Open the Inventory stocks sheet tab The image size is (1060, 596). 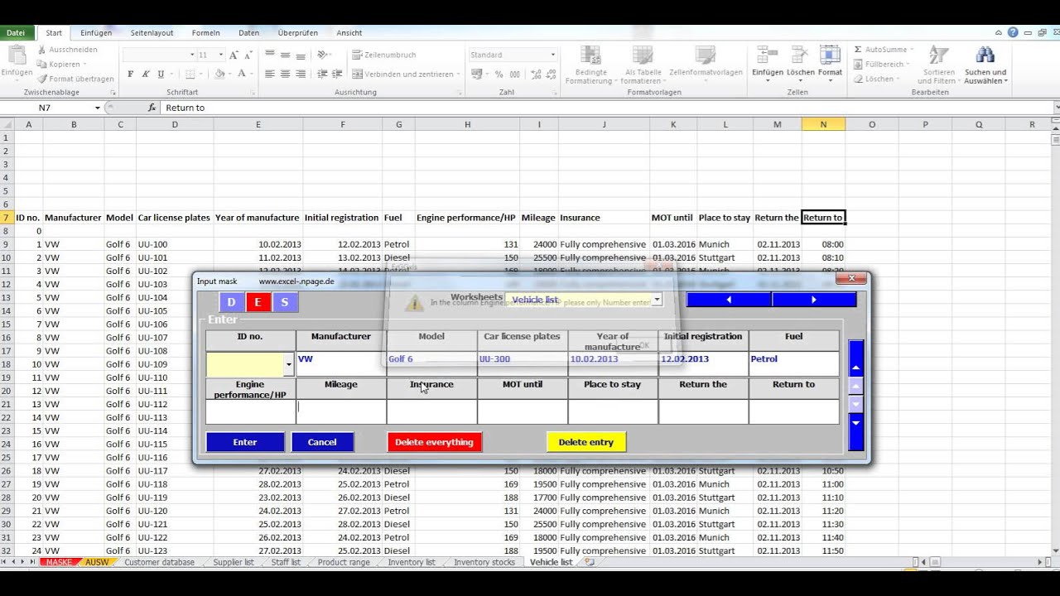[x=484, y=562]
